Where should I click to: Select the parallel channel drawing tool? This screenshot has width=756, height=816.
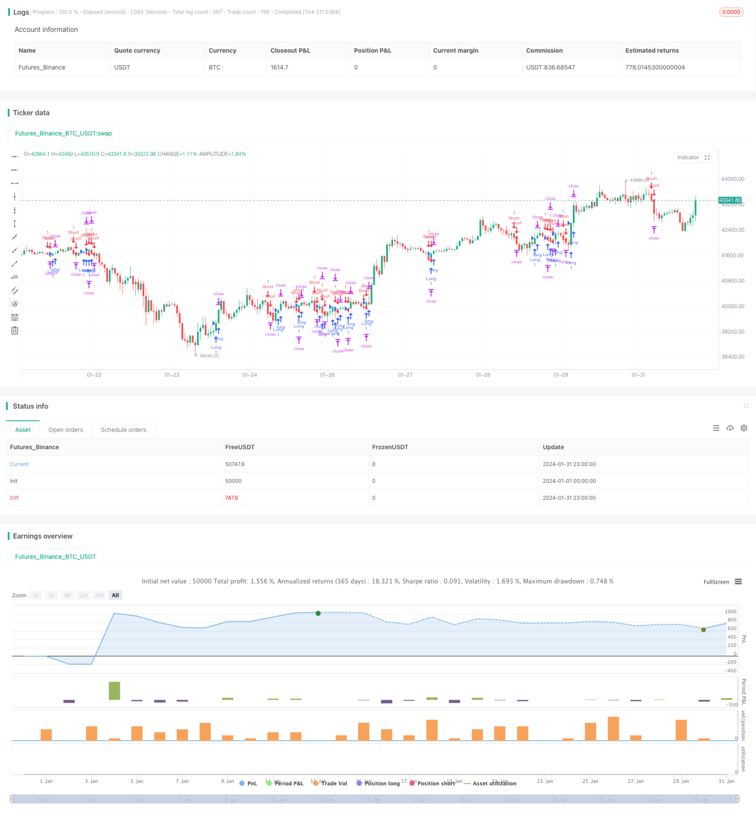(x=15, y=290)
